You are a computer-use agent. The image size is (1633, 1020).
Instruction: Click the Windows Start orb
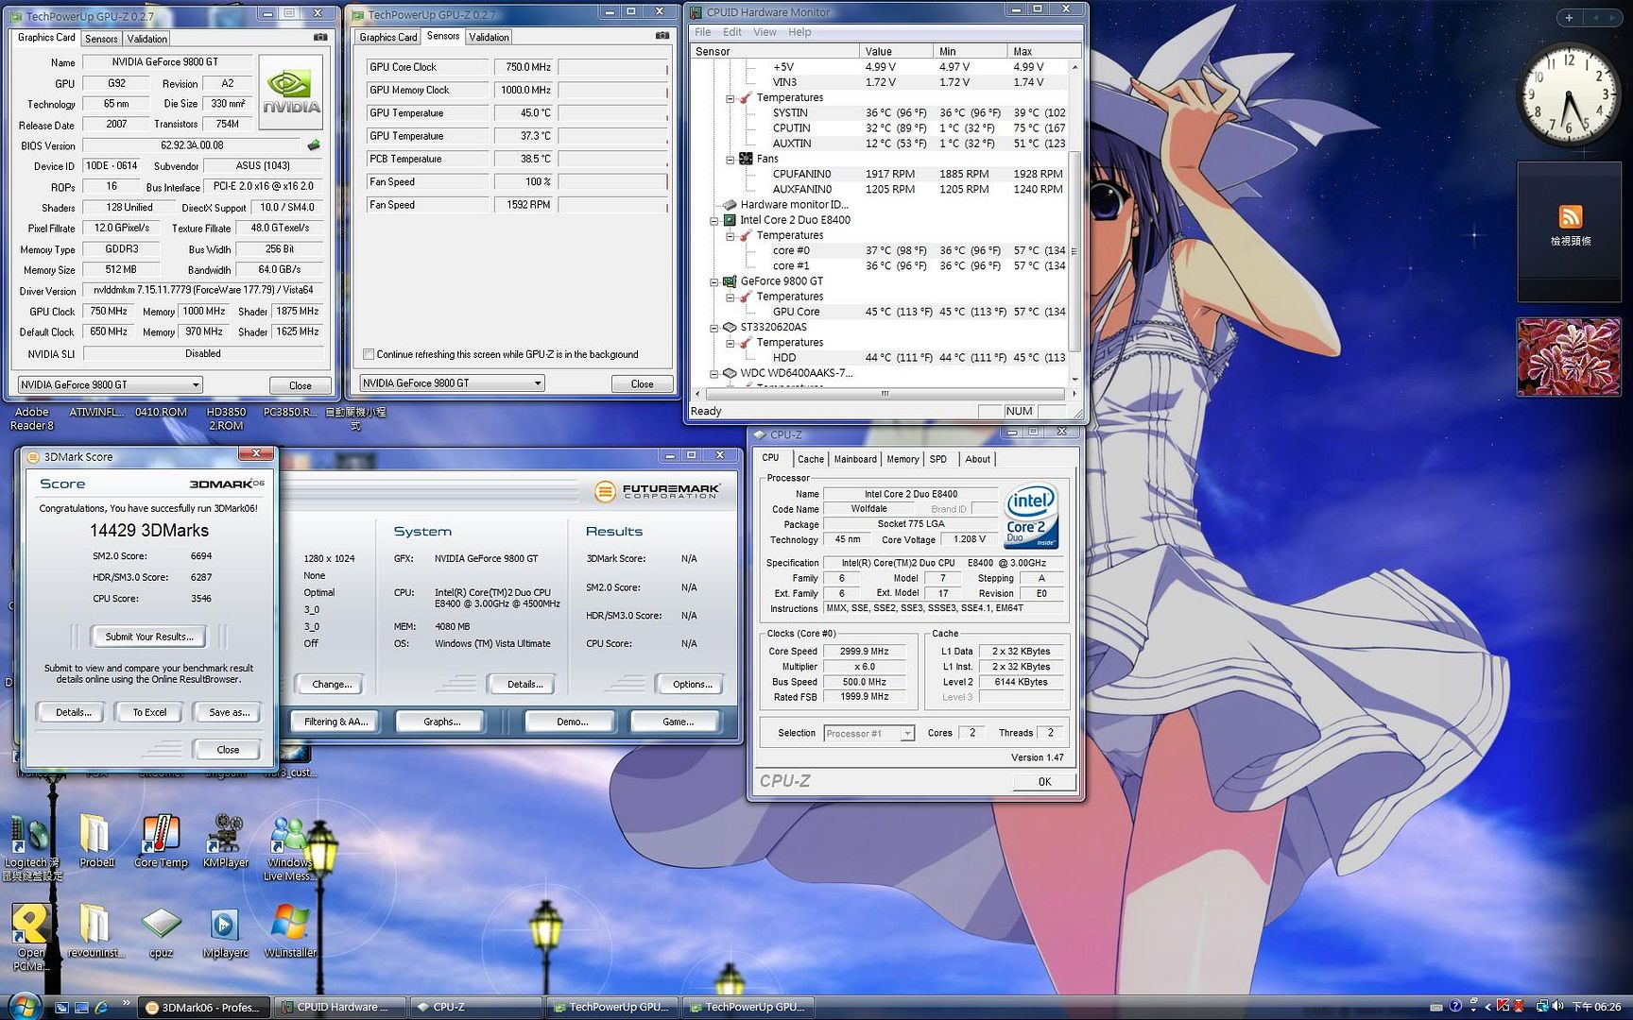click(23, 1005)
